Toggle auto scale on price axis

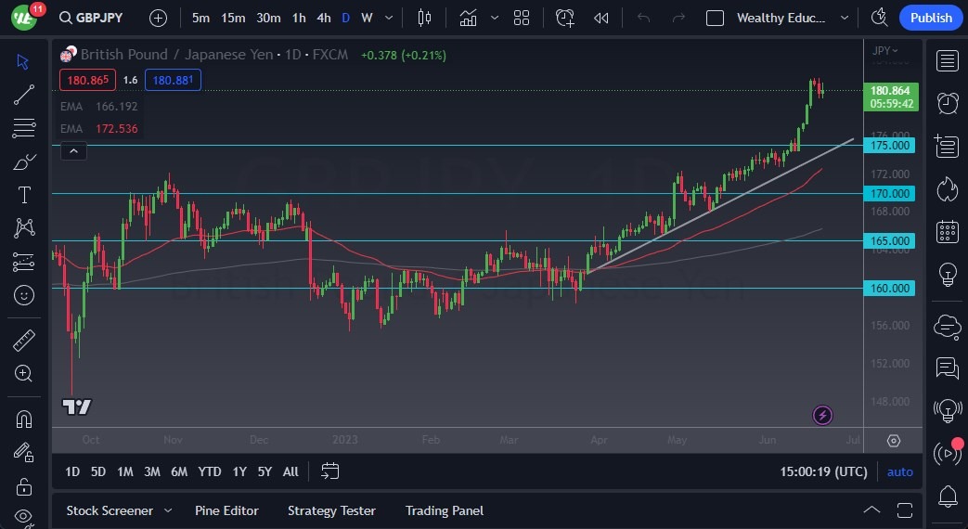coord(899,471)
